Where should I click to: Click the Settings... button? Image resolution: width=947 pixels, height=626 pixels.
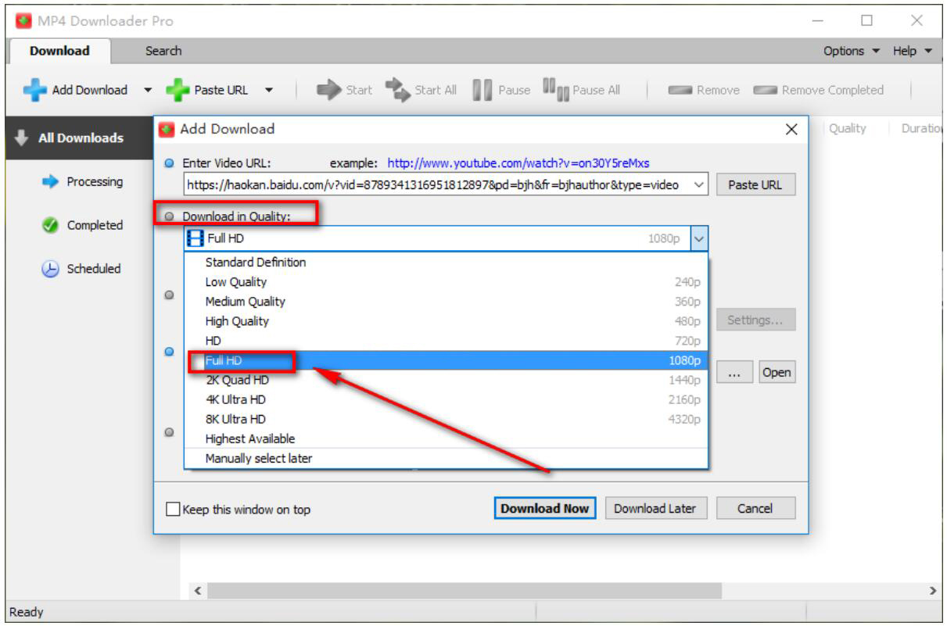[755, 320]
